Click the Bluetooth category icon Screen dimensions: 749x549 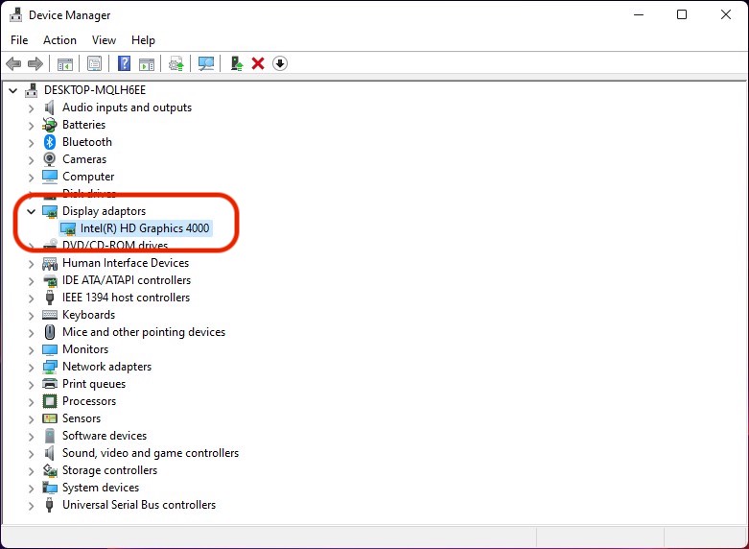pyautogui.click(x=51, y=142)
